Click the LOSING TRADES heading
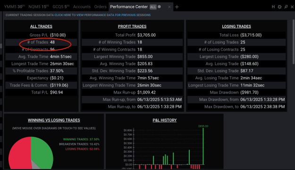295x170 pixels. tap(236, 26)
